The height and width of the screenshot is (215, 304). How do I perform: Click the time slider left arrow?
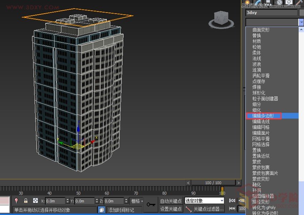tap(188, 183)
